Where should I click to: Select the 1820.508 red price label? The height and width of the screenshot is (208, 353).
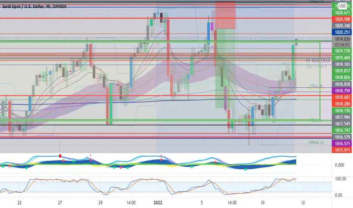click(x=342, y=19)
